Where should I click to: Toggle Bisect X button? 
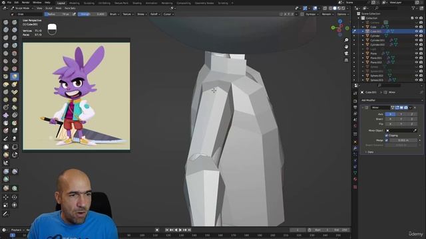391,119
